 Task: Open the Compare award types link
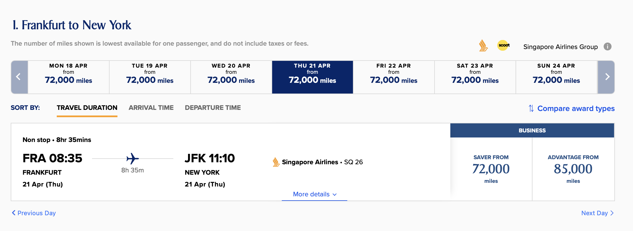(576, 108)
